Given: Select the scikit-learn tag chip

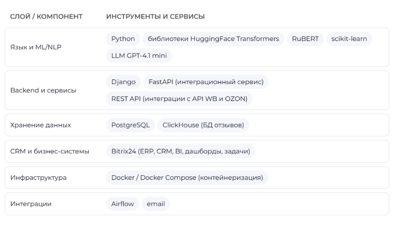Looking at the screenshot, I should tap(349, 39).
